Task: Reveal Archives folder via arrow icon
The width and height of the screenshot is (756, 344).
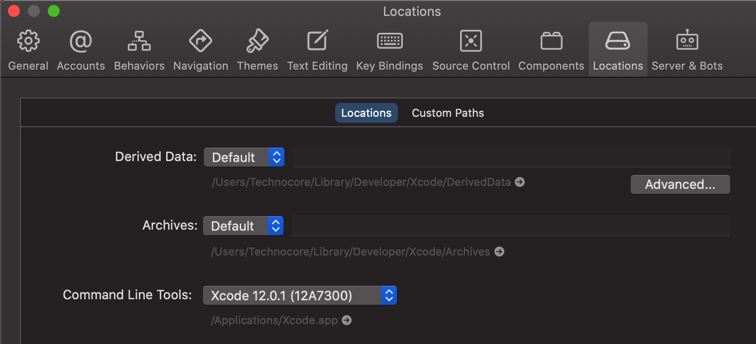Action: 499,252
